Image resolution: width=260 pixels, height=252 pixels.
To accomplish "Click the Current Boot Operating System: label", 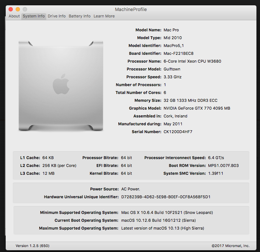I will click(86, 220).
